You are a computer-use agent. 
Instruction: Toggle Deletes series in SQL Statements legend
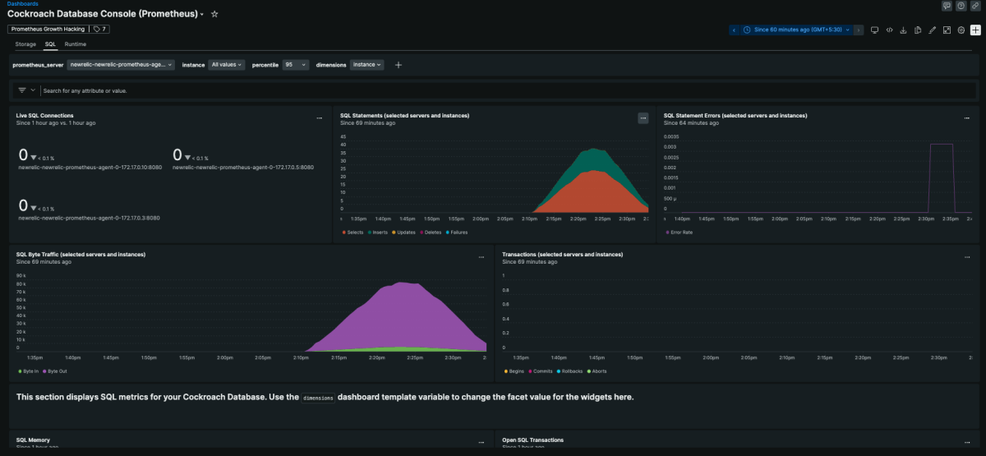click(431, 233)
